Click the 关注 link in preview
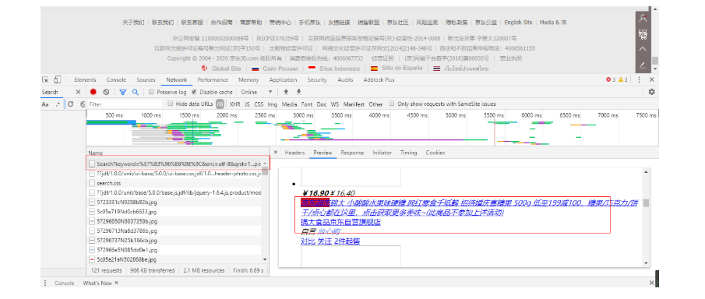Image resolution: width=705 pixels, height=299 pixels. tap(325, 241)
